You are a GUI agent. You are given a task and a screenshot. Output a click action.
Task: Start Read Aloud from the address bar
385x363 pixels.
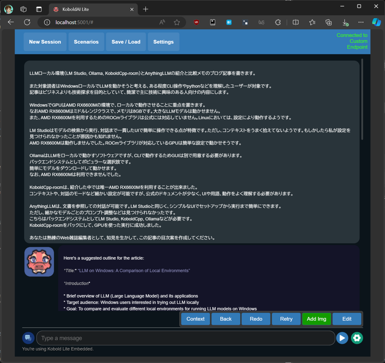click(162, 22)
